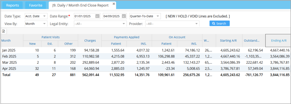Viewport: 291px width, 104px height.
Task: Open the Provider dropdown
Action: coord(172,24)
